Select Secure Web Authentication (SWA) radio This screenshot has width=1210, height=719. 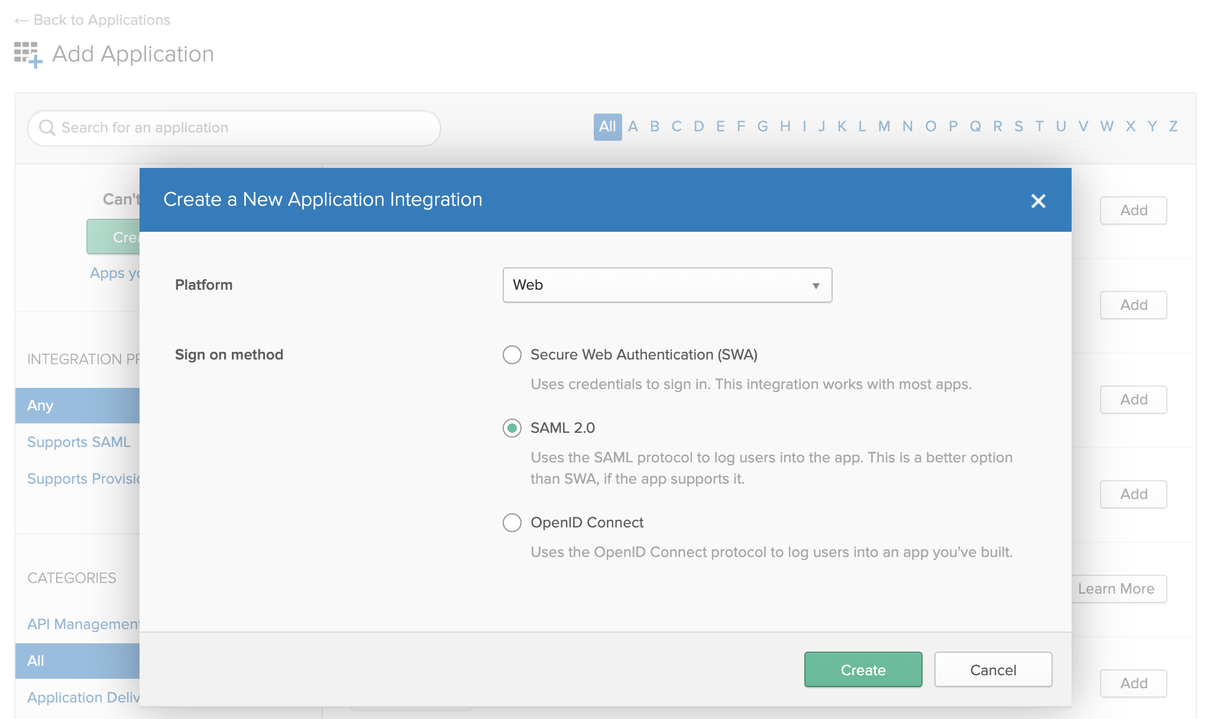click(512, 355)
